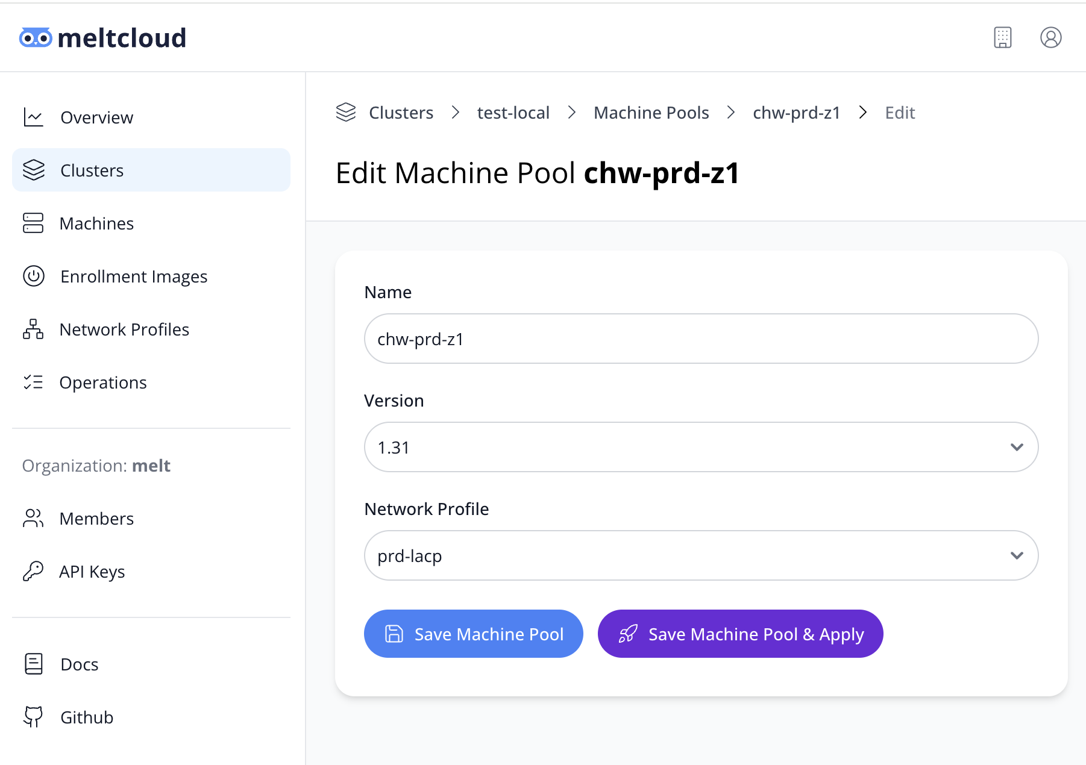Select the Machines sidebar icon
The height and width of the screenshot is (765, 1086).
[x=34, y=223]
